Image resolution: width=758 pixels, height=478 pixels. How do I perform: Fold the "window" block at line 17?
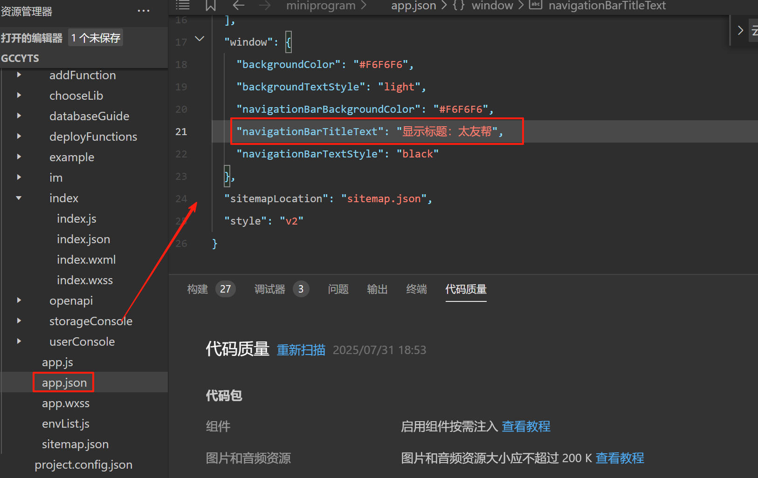click(x=200, y=39)
